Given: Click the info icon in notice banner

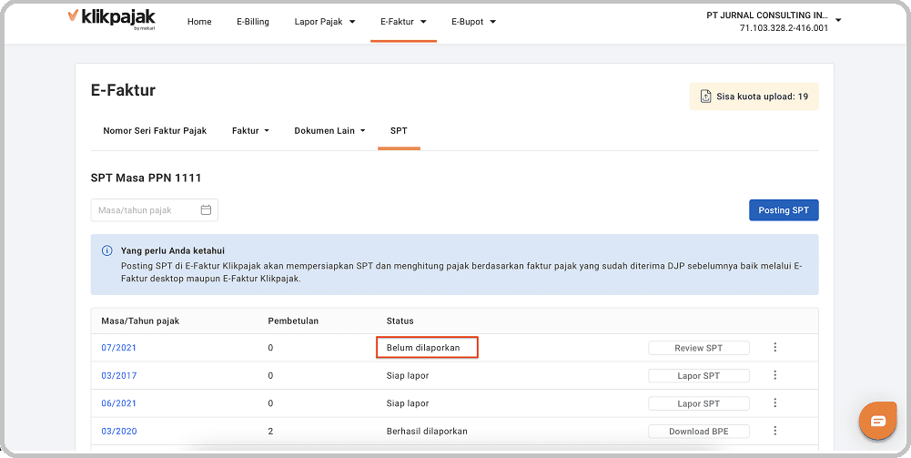Looking at the screenshot, I should (106, 251).
